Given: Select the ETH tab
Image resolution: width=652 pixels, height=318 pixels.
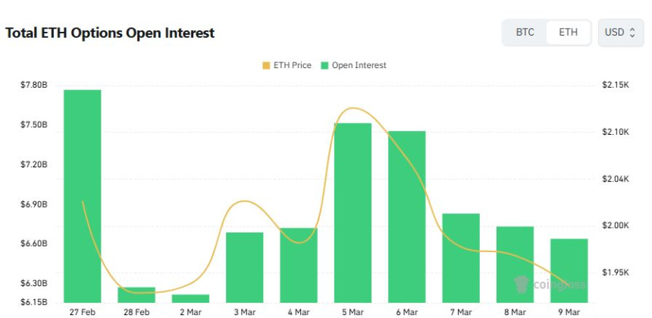Looking at the screenshot, I should 568,33.
